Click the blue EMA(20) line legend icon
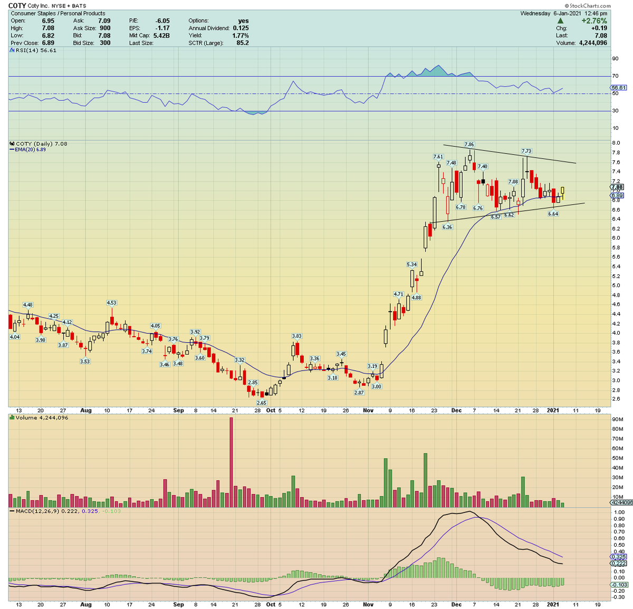 coord(11,150)
